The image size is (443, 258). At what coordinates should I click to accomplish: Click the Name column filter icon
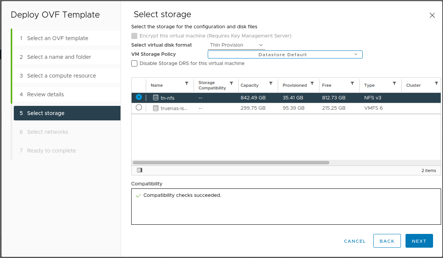(x=187, y=83)
